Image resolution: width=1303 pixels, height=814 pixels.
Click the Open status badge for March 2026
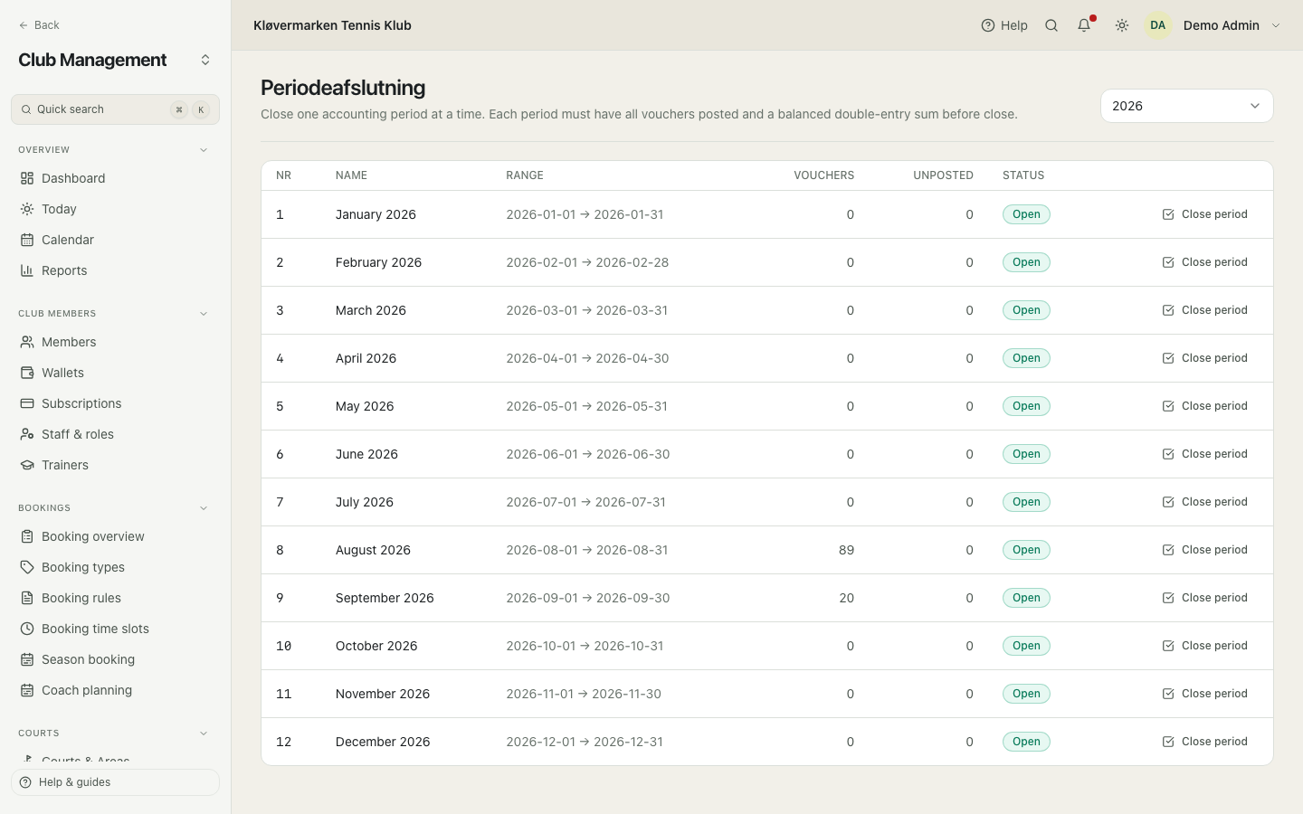pos(1026,310)
